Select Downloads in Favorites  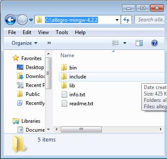(35, 76)
